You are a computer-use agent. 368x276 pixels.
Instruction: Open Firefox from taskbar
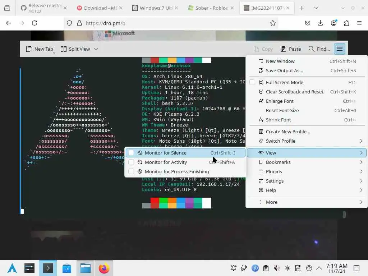tap(104, 268)
